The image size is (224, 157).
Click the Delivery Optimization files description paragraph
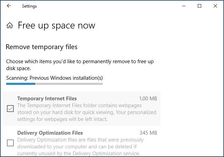[x=80, y=147]
